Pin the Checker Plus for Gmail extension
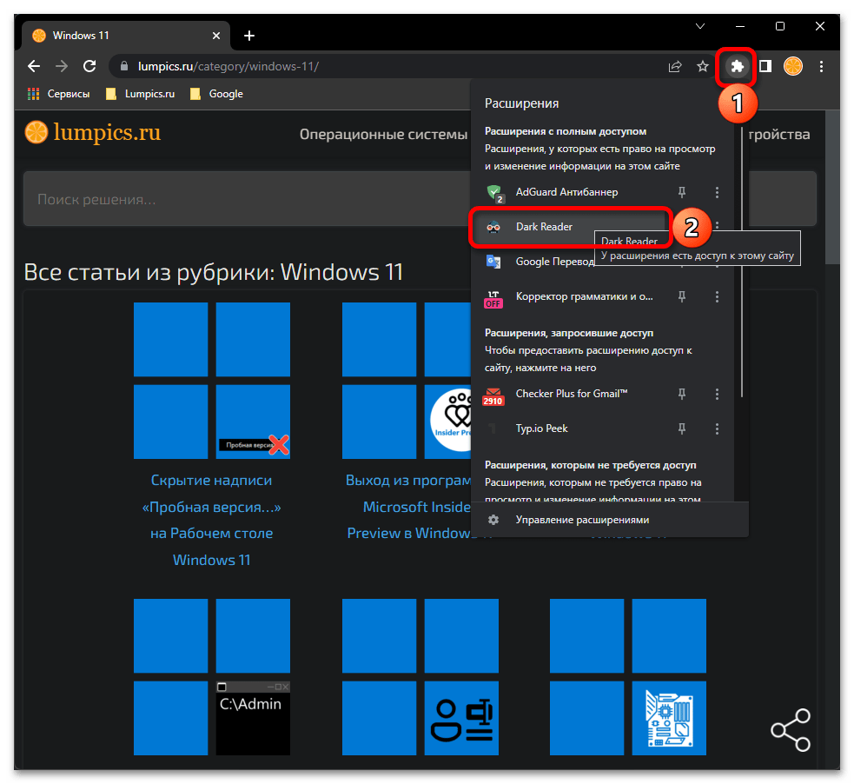Viewport: 854px width, 784px height. click(681, 394)
